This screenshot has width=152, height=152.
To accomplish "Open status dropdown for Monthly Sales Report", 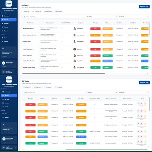I will coord(107,29).
